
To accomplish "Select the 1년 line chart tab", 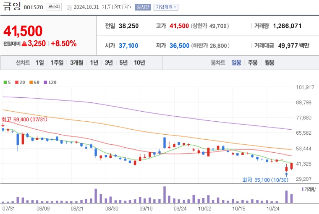I will 94,63.
